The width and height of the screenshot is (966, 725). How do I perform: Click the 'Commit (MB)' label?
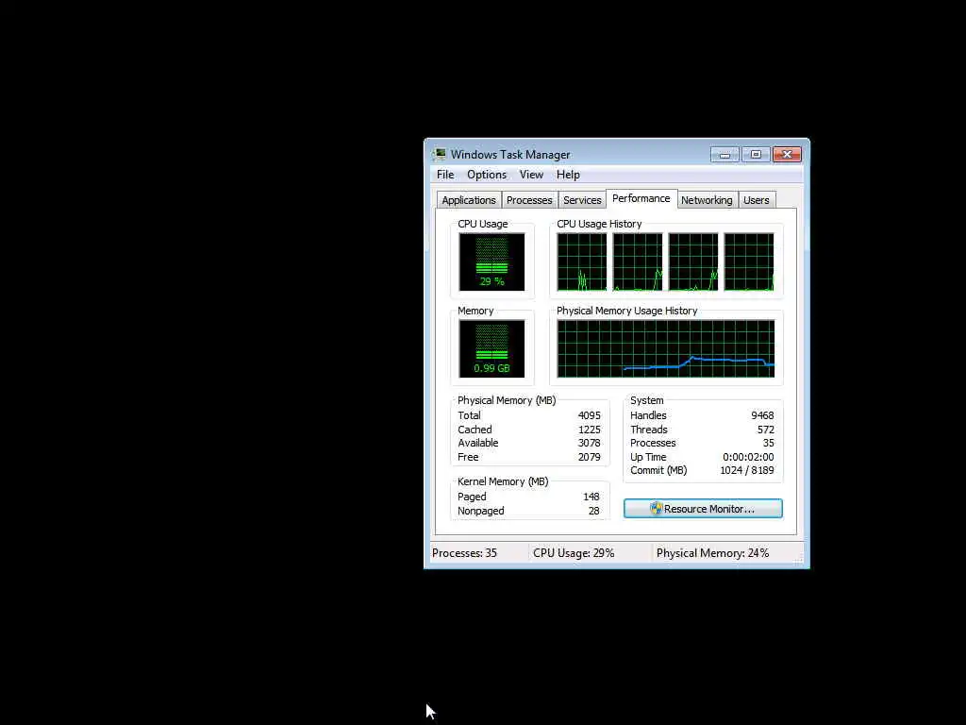click(x=658, y=470)
